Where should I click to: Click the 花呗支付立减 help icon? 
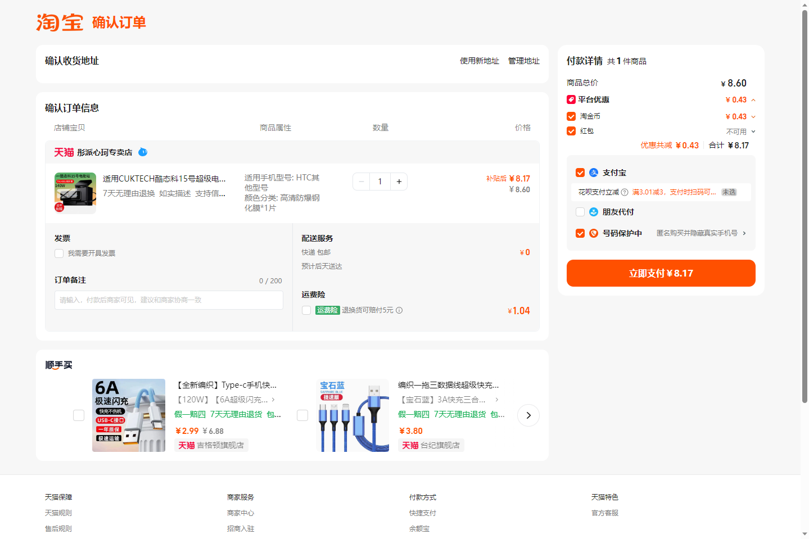point(625,192)
